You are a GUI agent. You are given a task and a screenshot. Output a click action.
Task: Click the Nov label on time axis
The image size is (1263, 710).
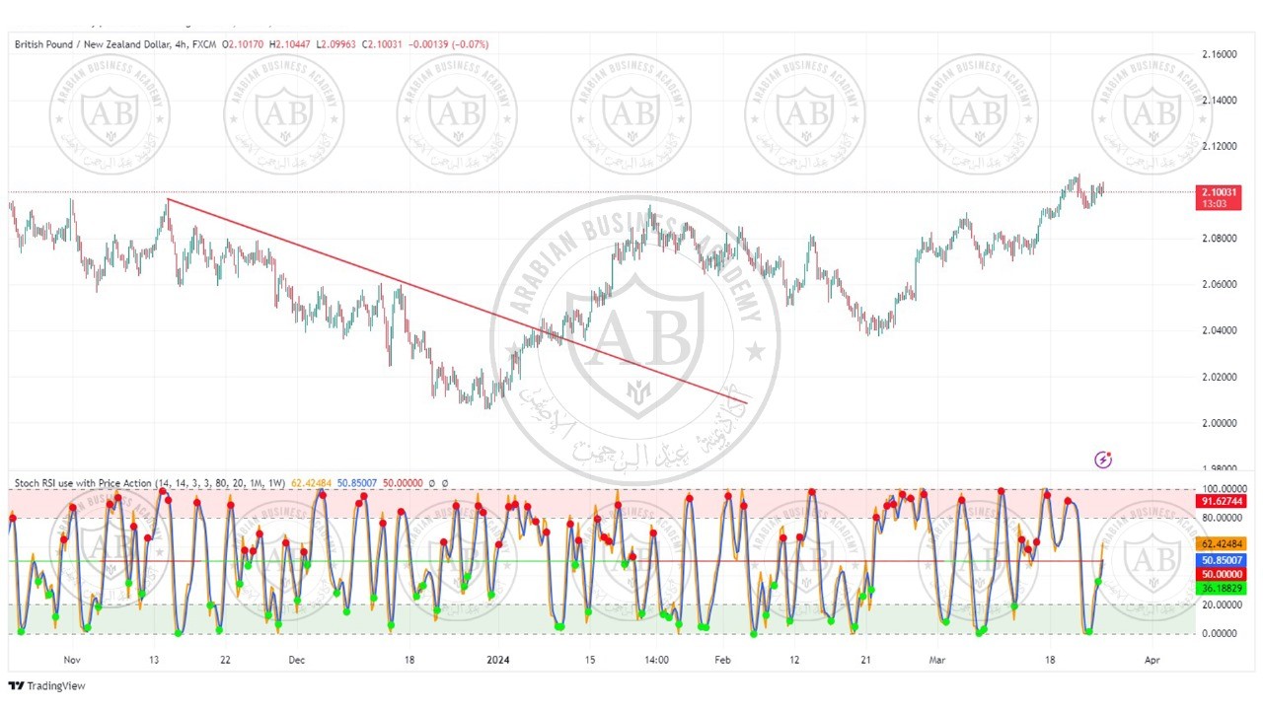point(72,660)
